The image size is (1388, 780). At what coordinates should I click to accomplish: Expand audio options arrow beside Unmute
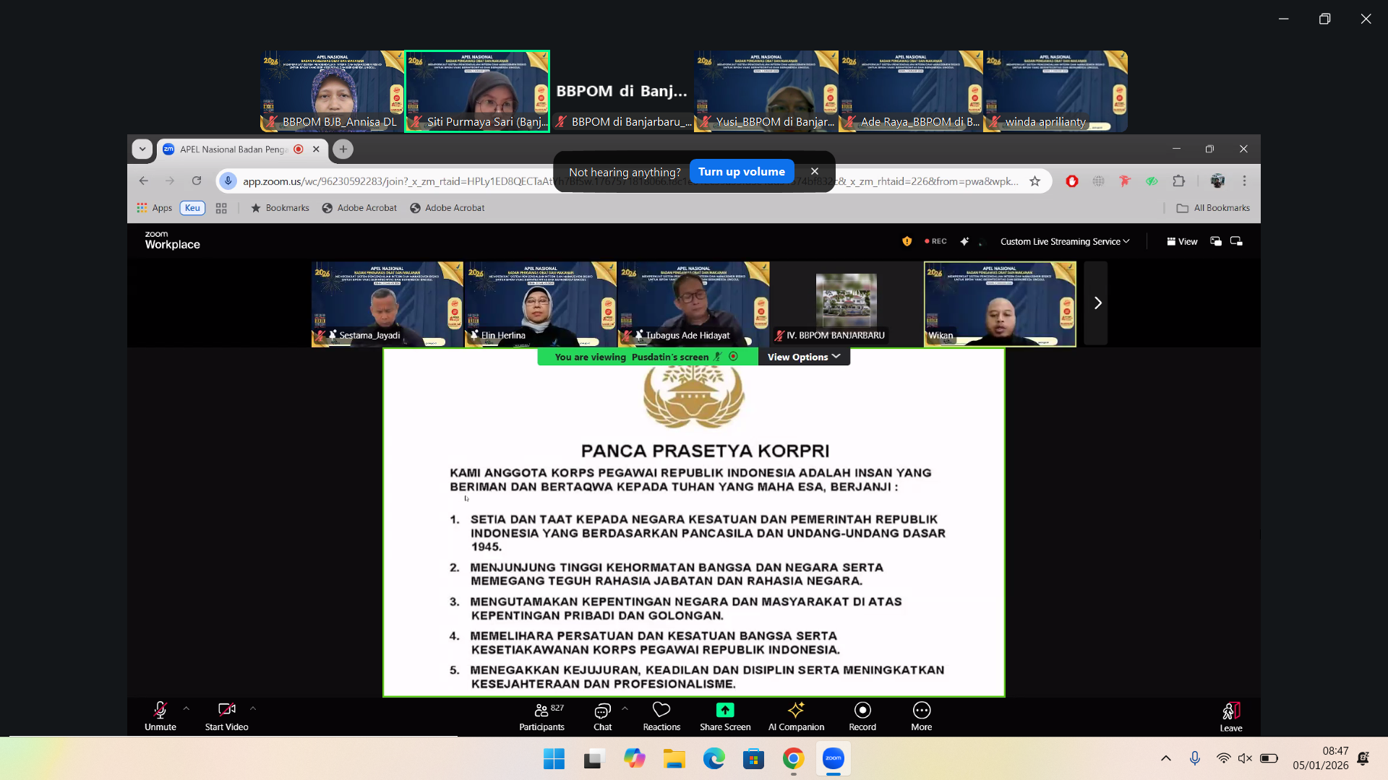point(187,708)
